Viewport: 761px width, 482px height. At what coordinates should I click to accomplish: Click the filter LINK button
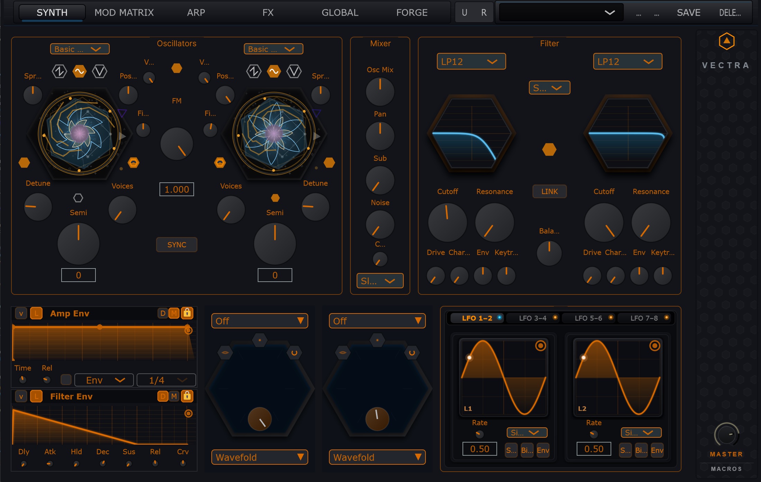coord(549,191)
